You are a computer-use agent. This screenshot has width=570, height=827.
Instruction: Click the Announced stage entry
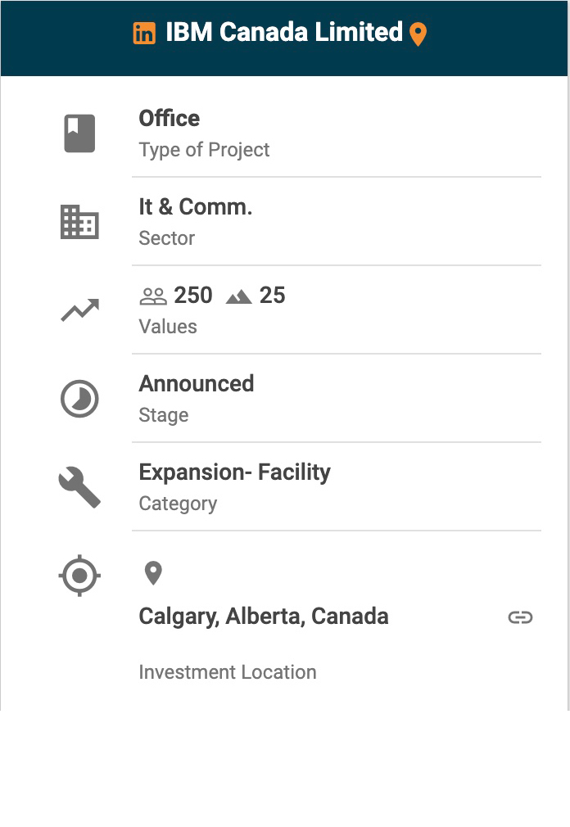[x=197, y=384]
